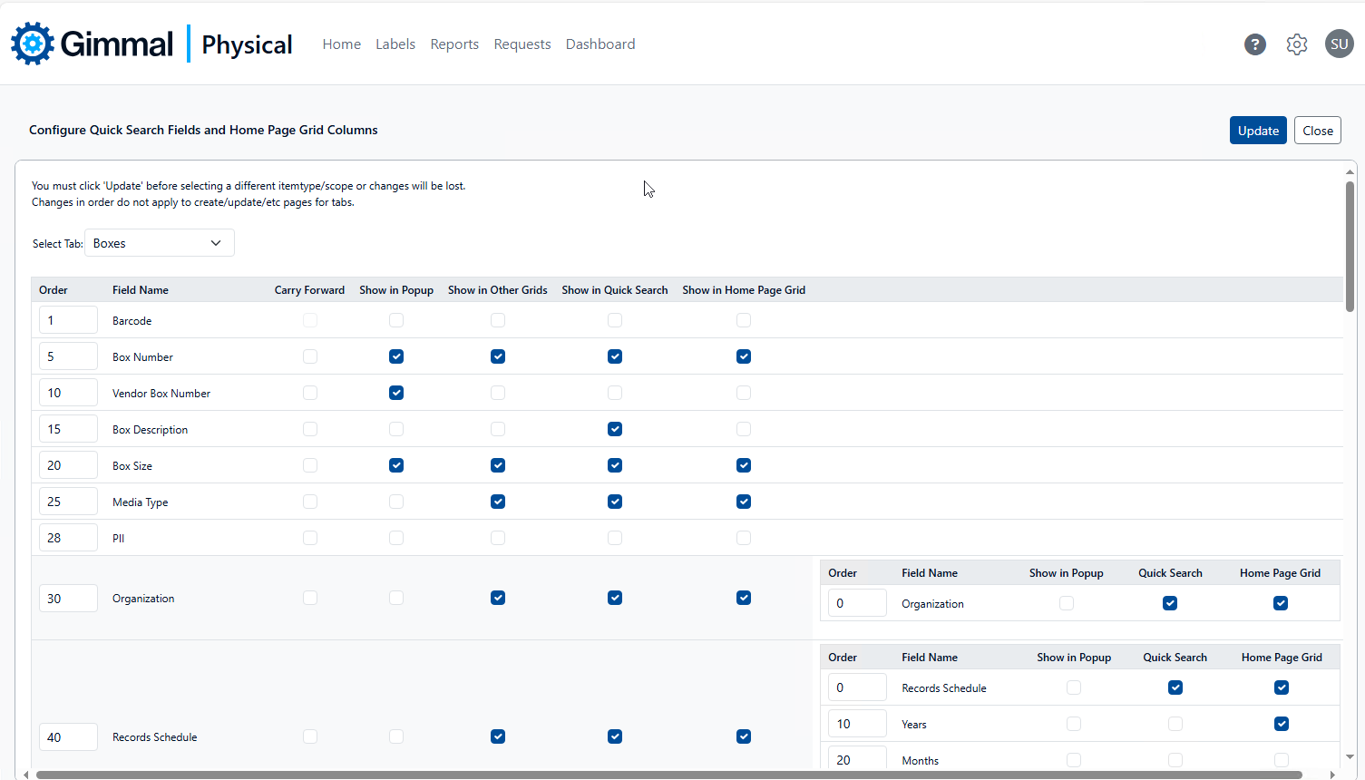Uncheck Show in Home Page Grid for Organization row
This screenshot has width=1365, height=780.
tap(744, 598)
